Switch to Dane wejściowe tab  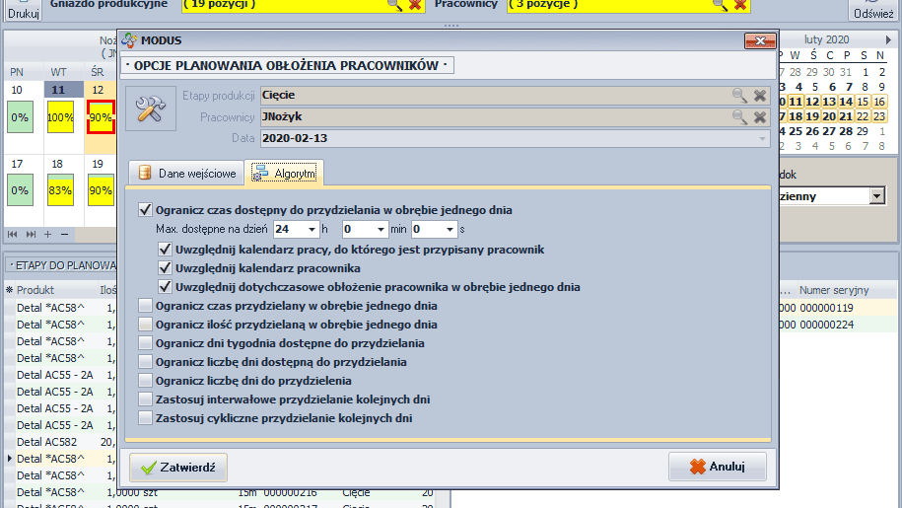(187, 174)
